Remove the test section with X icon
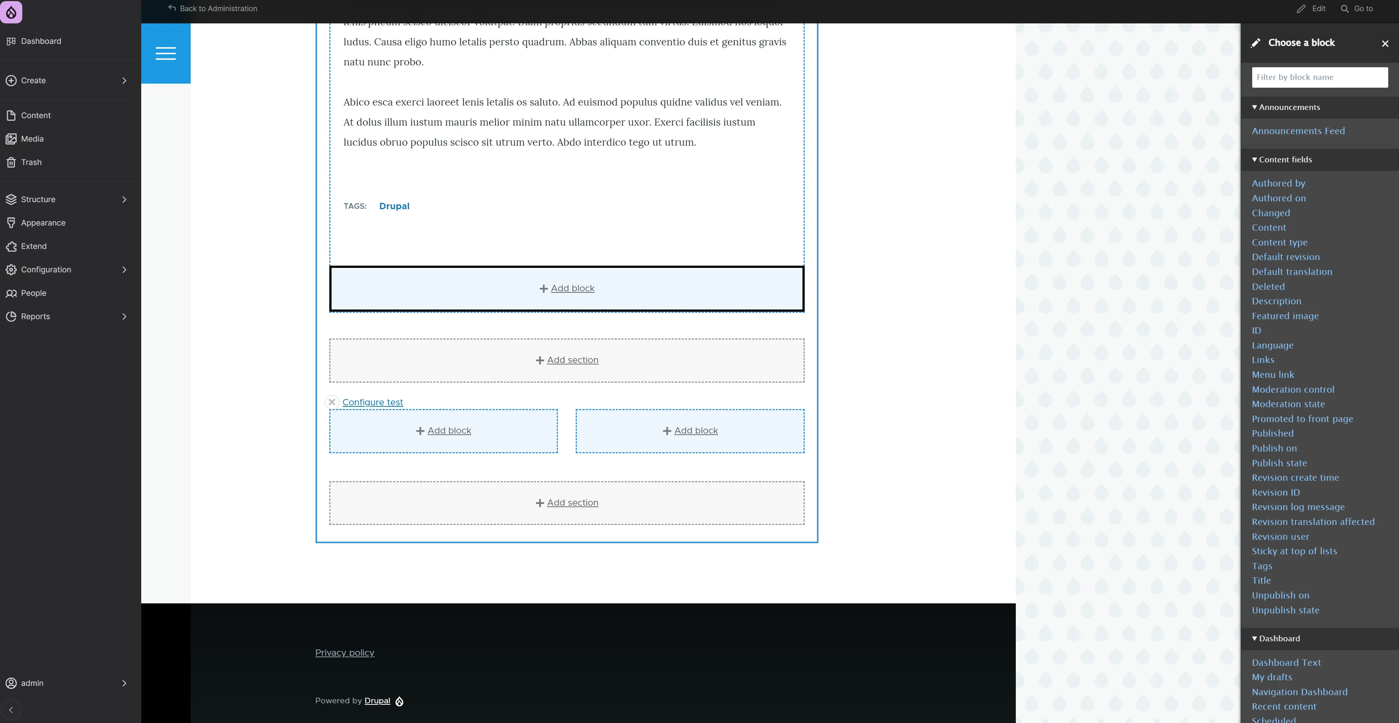The image size is (1399, 723). (x=332, y=402)
